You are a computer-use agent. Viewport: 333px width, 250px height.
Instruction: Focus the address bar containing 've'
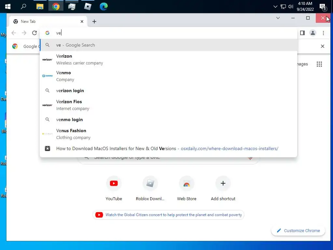pyautogui.click(x=169, y=33)
